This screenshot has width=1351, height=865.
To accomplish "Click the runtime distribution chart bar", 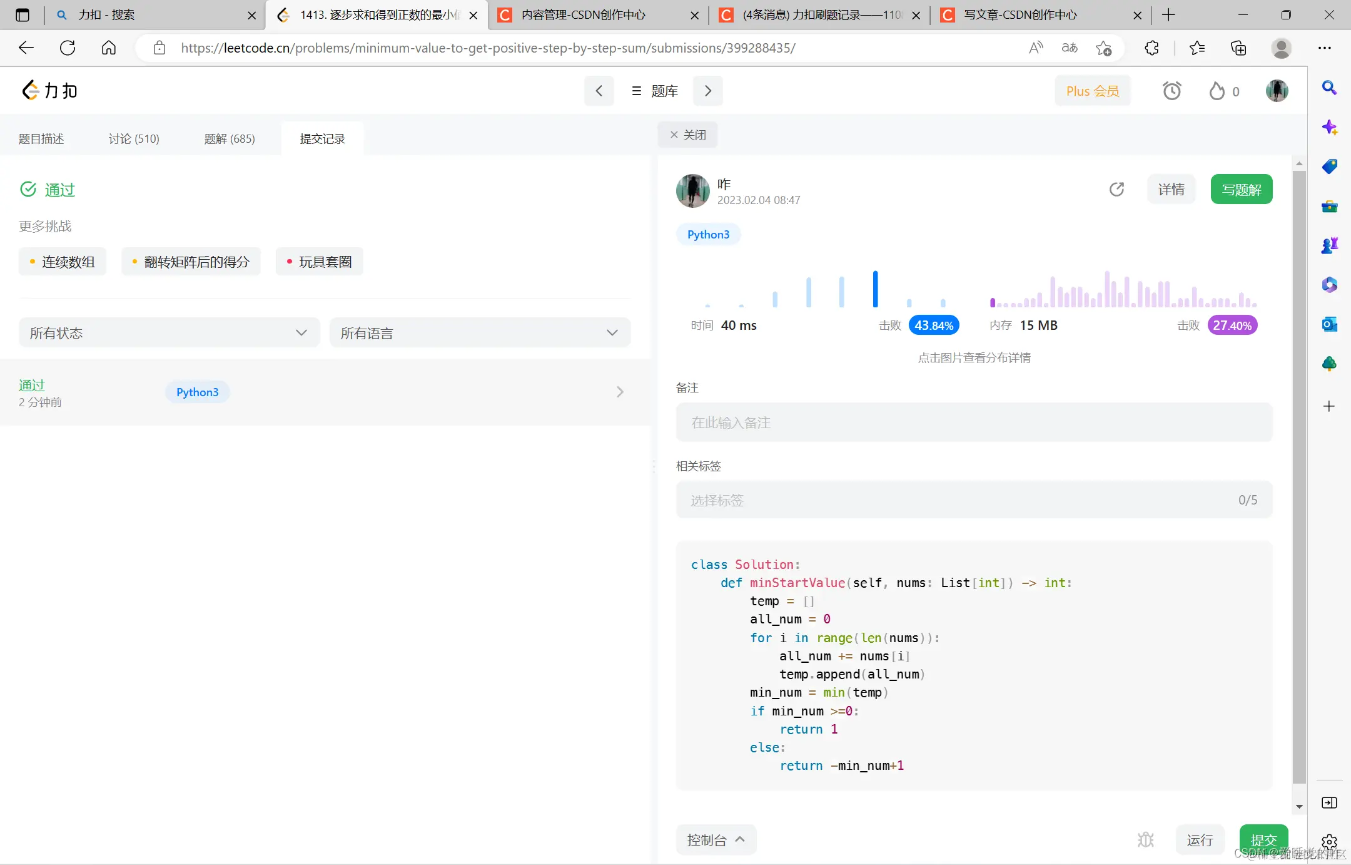I will click(x=875, y=289).
